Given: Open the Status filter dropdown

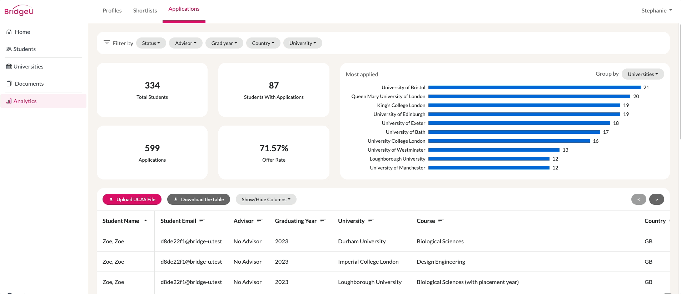Looking at the screenshot, I should (x=151, y=43).
